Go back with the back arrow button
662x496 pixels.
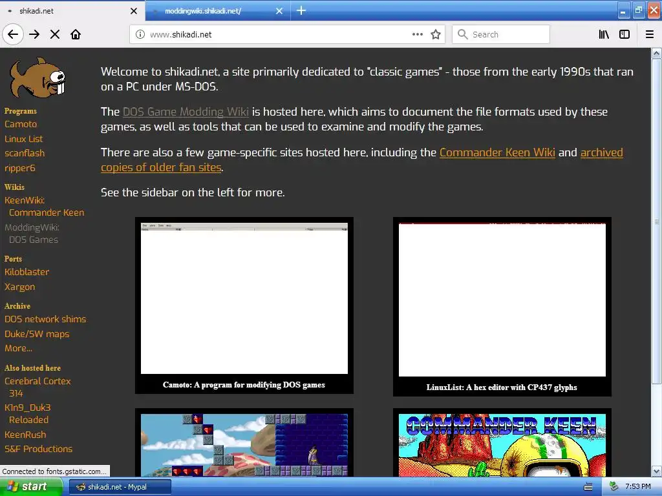click(13, 34)
